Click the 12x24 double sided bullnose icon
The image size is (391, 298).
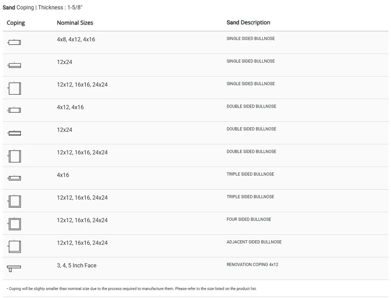point(14,133)
